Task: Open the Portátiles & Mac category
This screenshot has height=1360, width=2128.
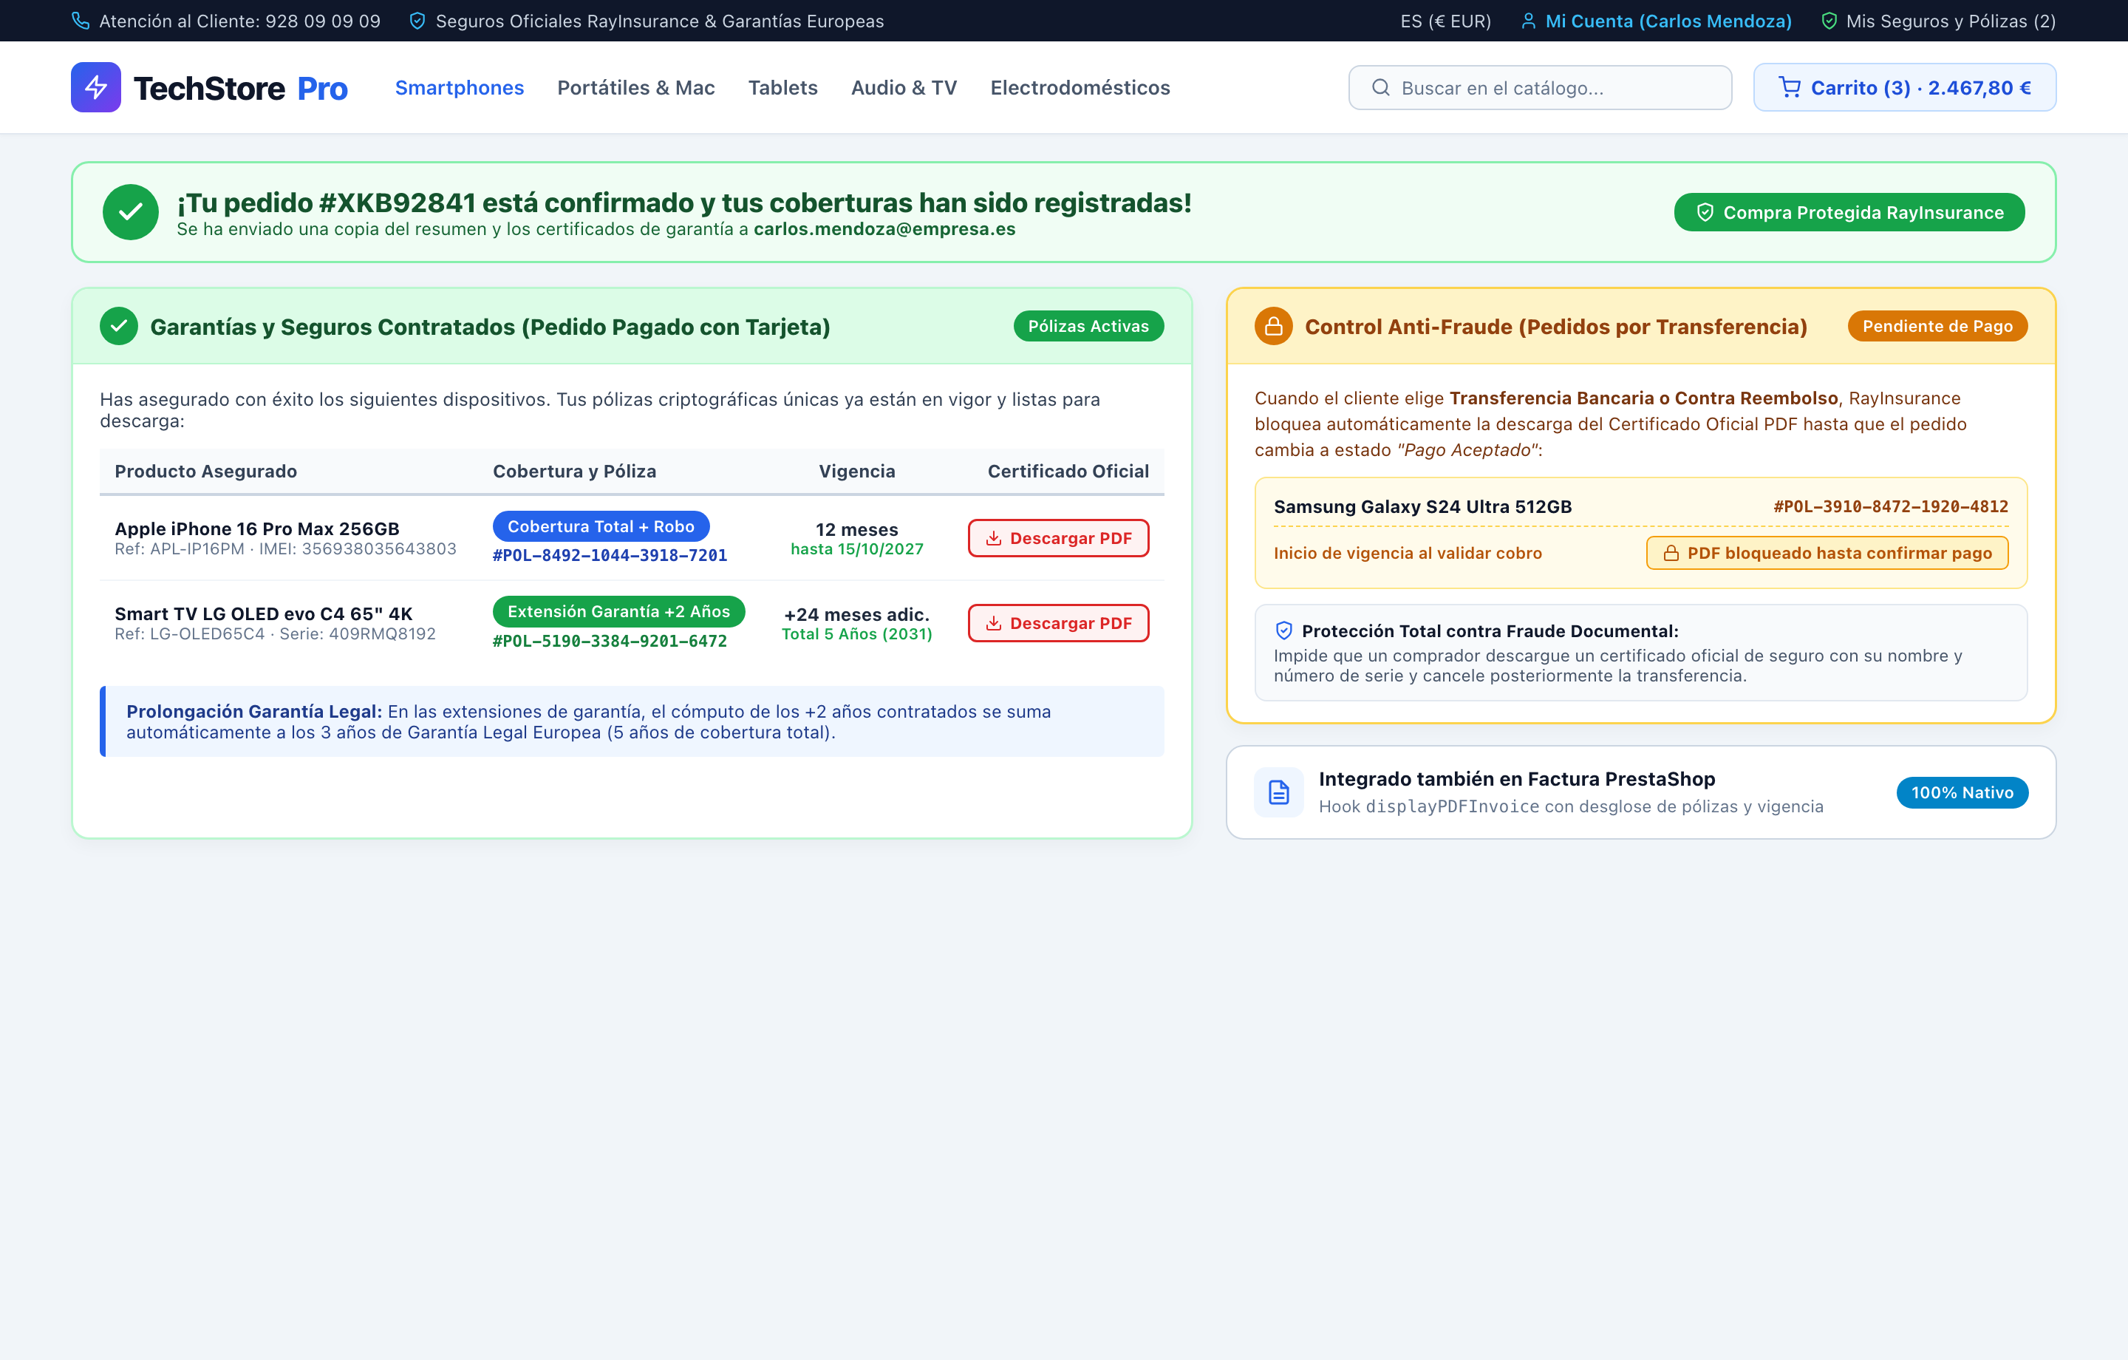Action: pyautogui.click(x=636, y=87)
